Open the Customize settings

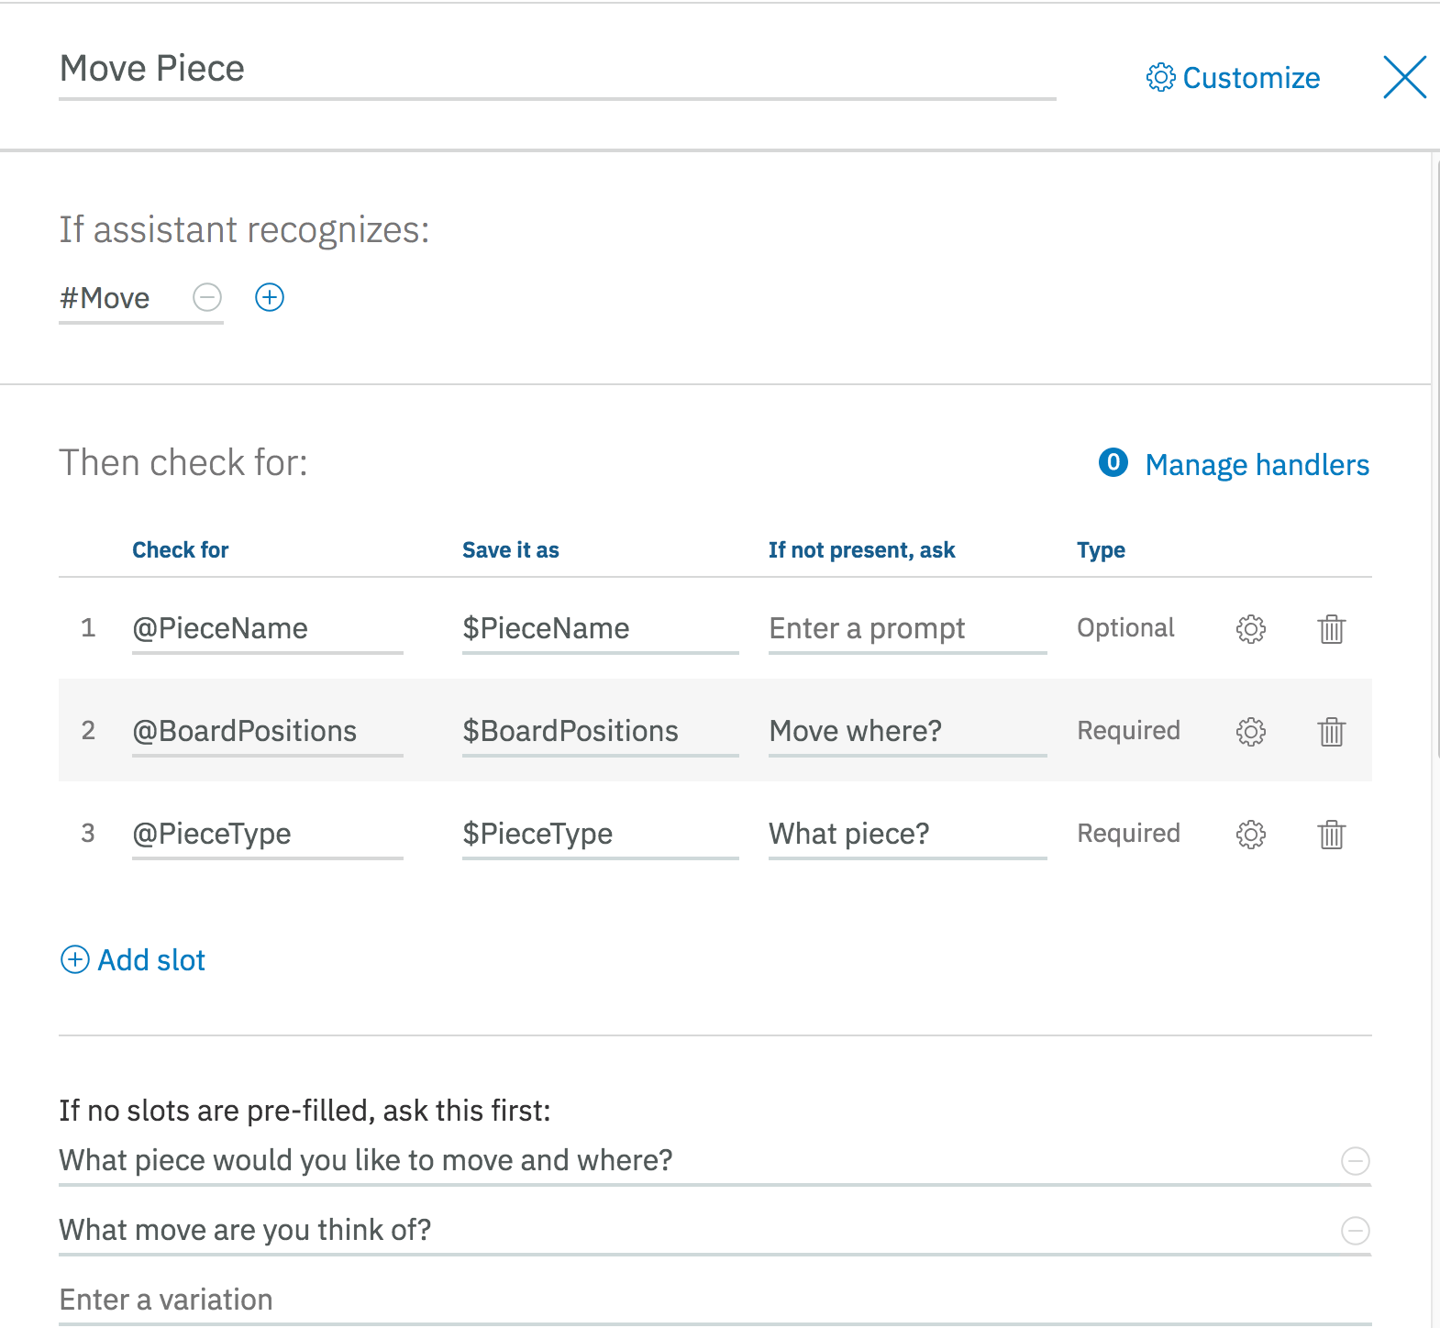point(1233,78)
